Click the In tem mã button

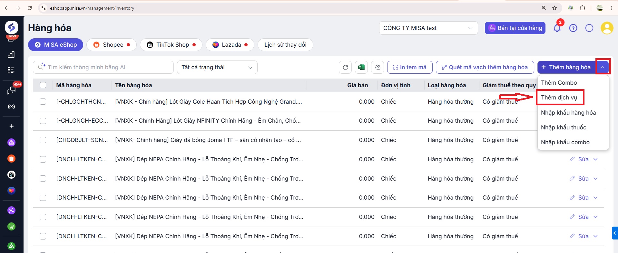(x=409, y=67)
